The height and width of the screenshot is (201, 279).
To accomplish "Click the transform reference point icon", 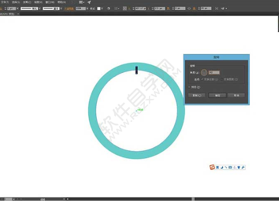I will pyautogui.click(x=125, y=8).
